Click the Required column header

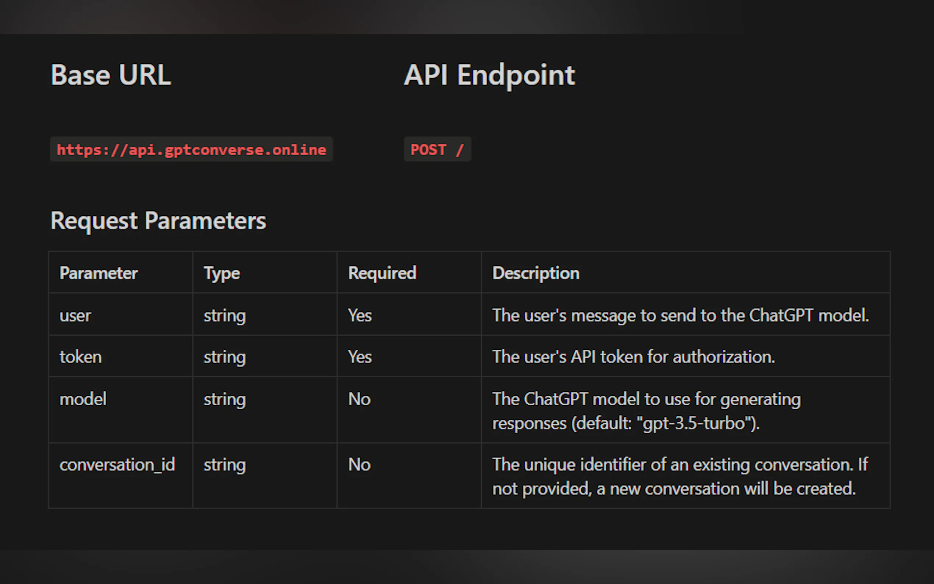tap(382, 273)
